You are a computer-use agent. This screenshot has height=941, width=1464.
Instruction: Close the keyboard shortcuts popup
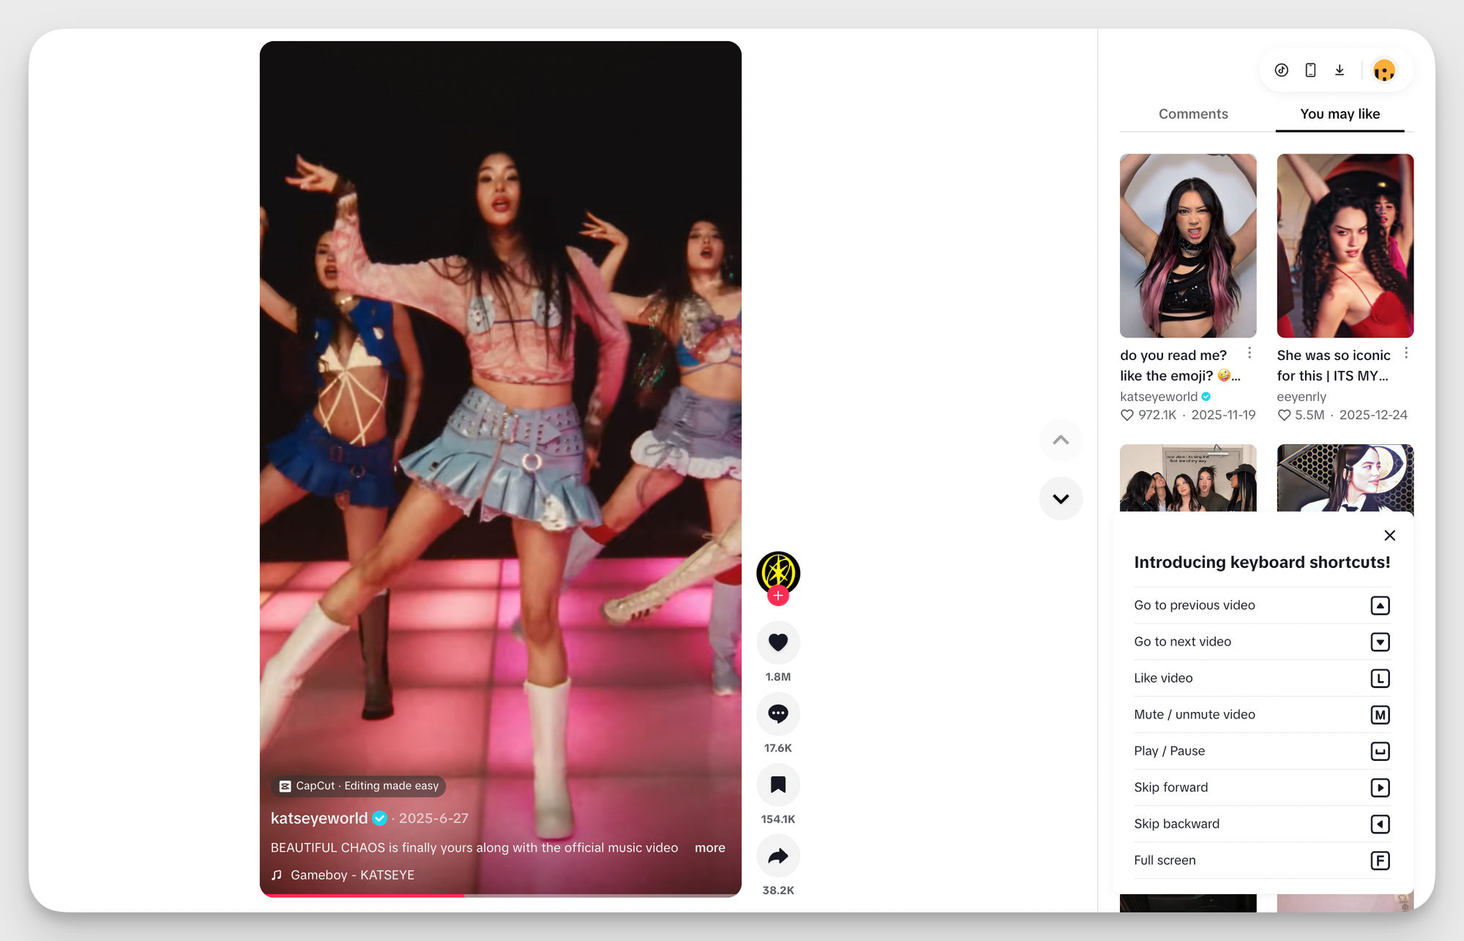(1389, 535)
